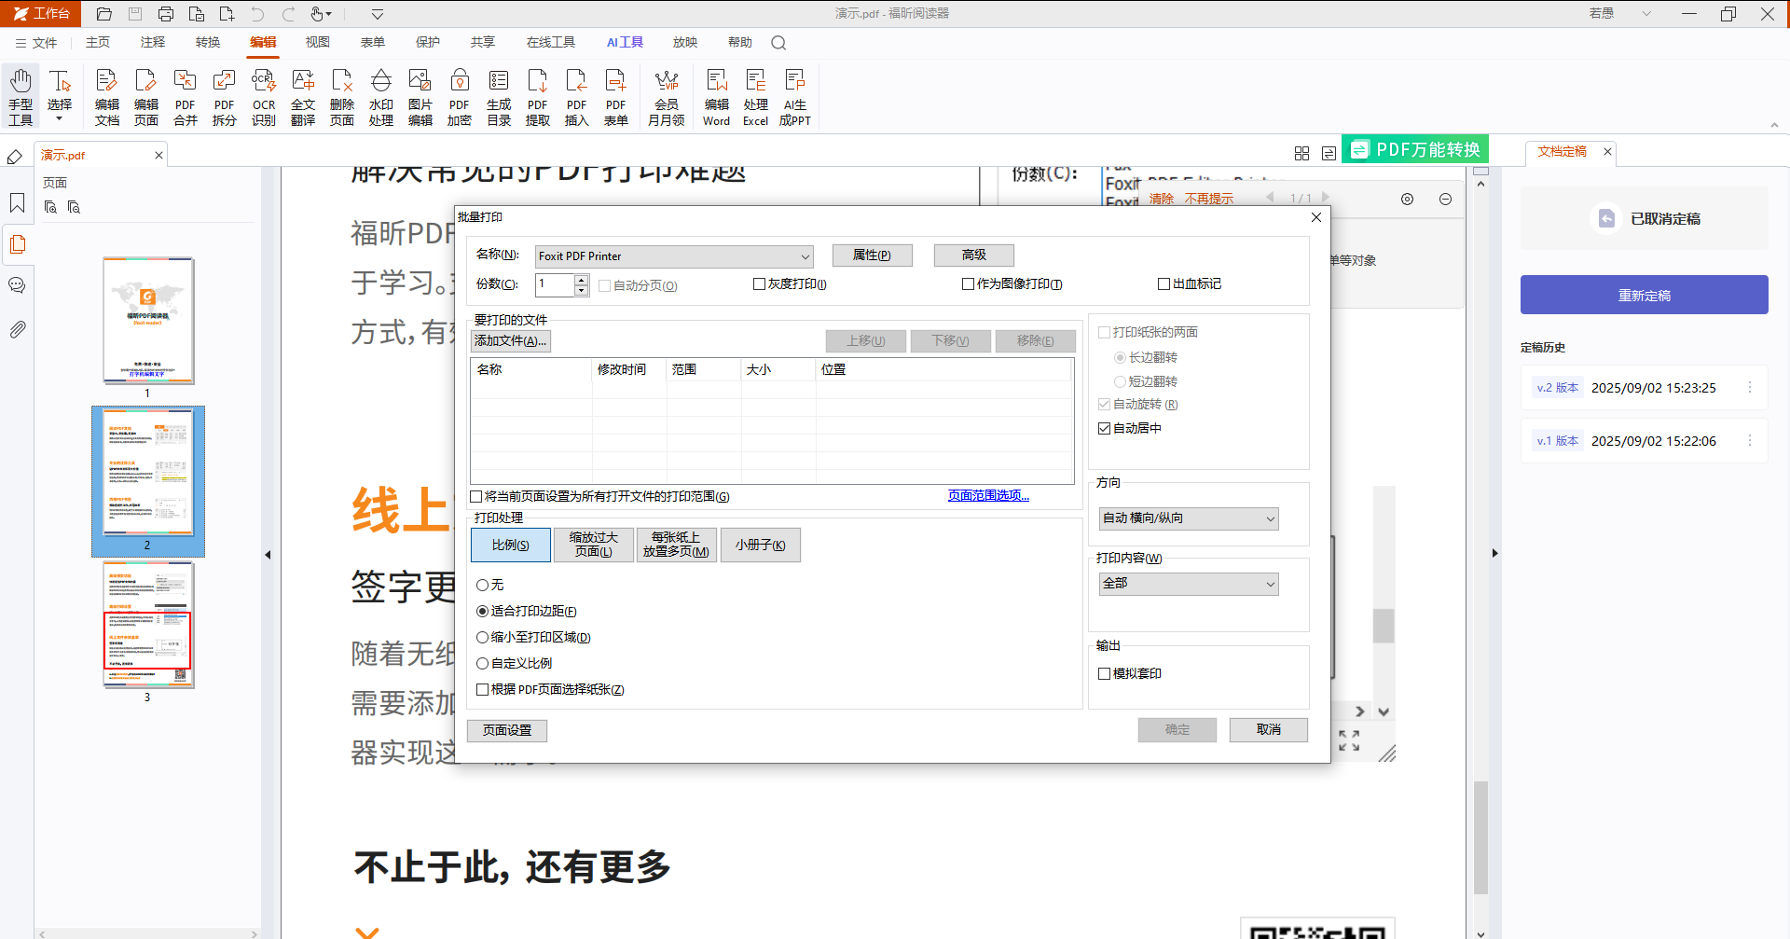Switch to the 视图 ribbon tab

coord(318,42)
